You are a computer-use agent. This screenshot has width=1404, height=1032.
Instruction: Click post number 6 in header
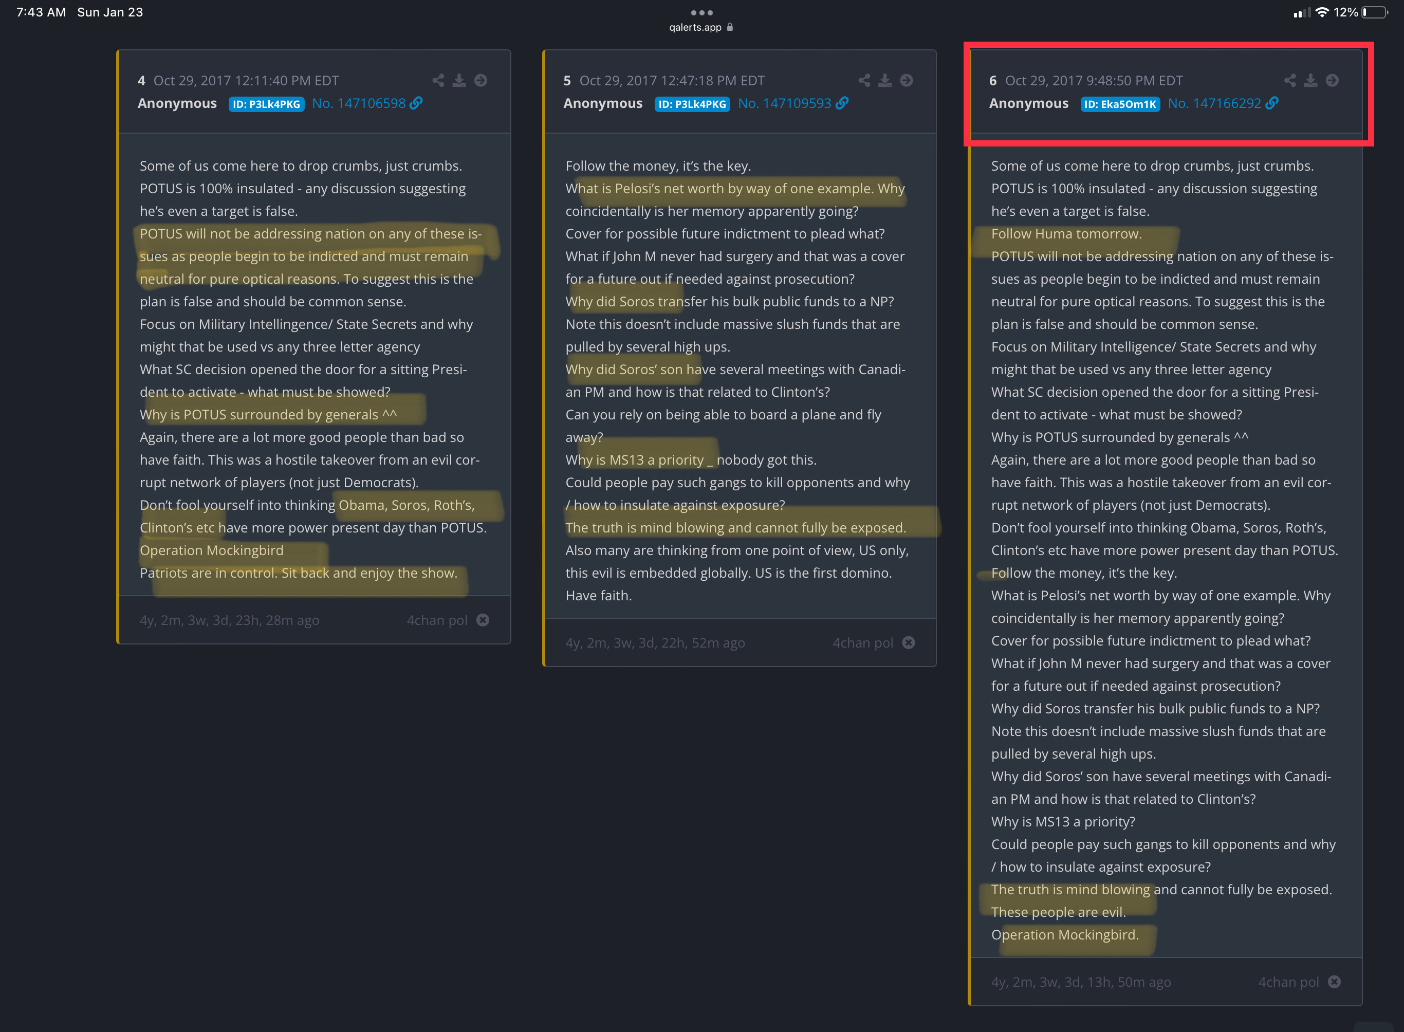coord(993,81)
